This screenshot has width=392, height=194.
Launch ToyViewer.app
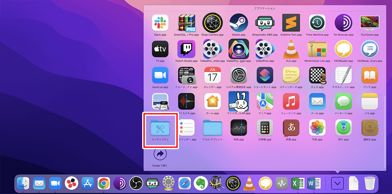tap(369, 23)
